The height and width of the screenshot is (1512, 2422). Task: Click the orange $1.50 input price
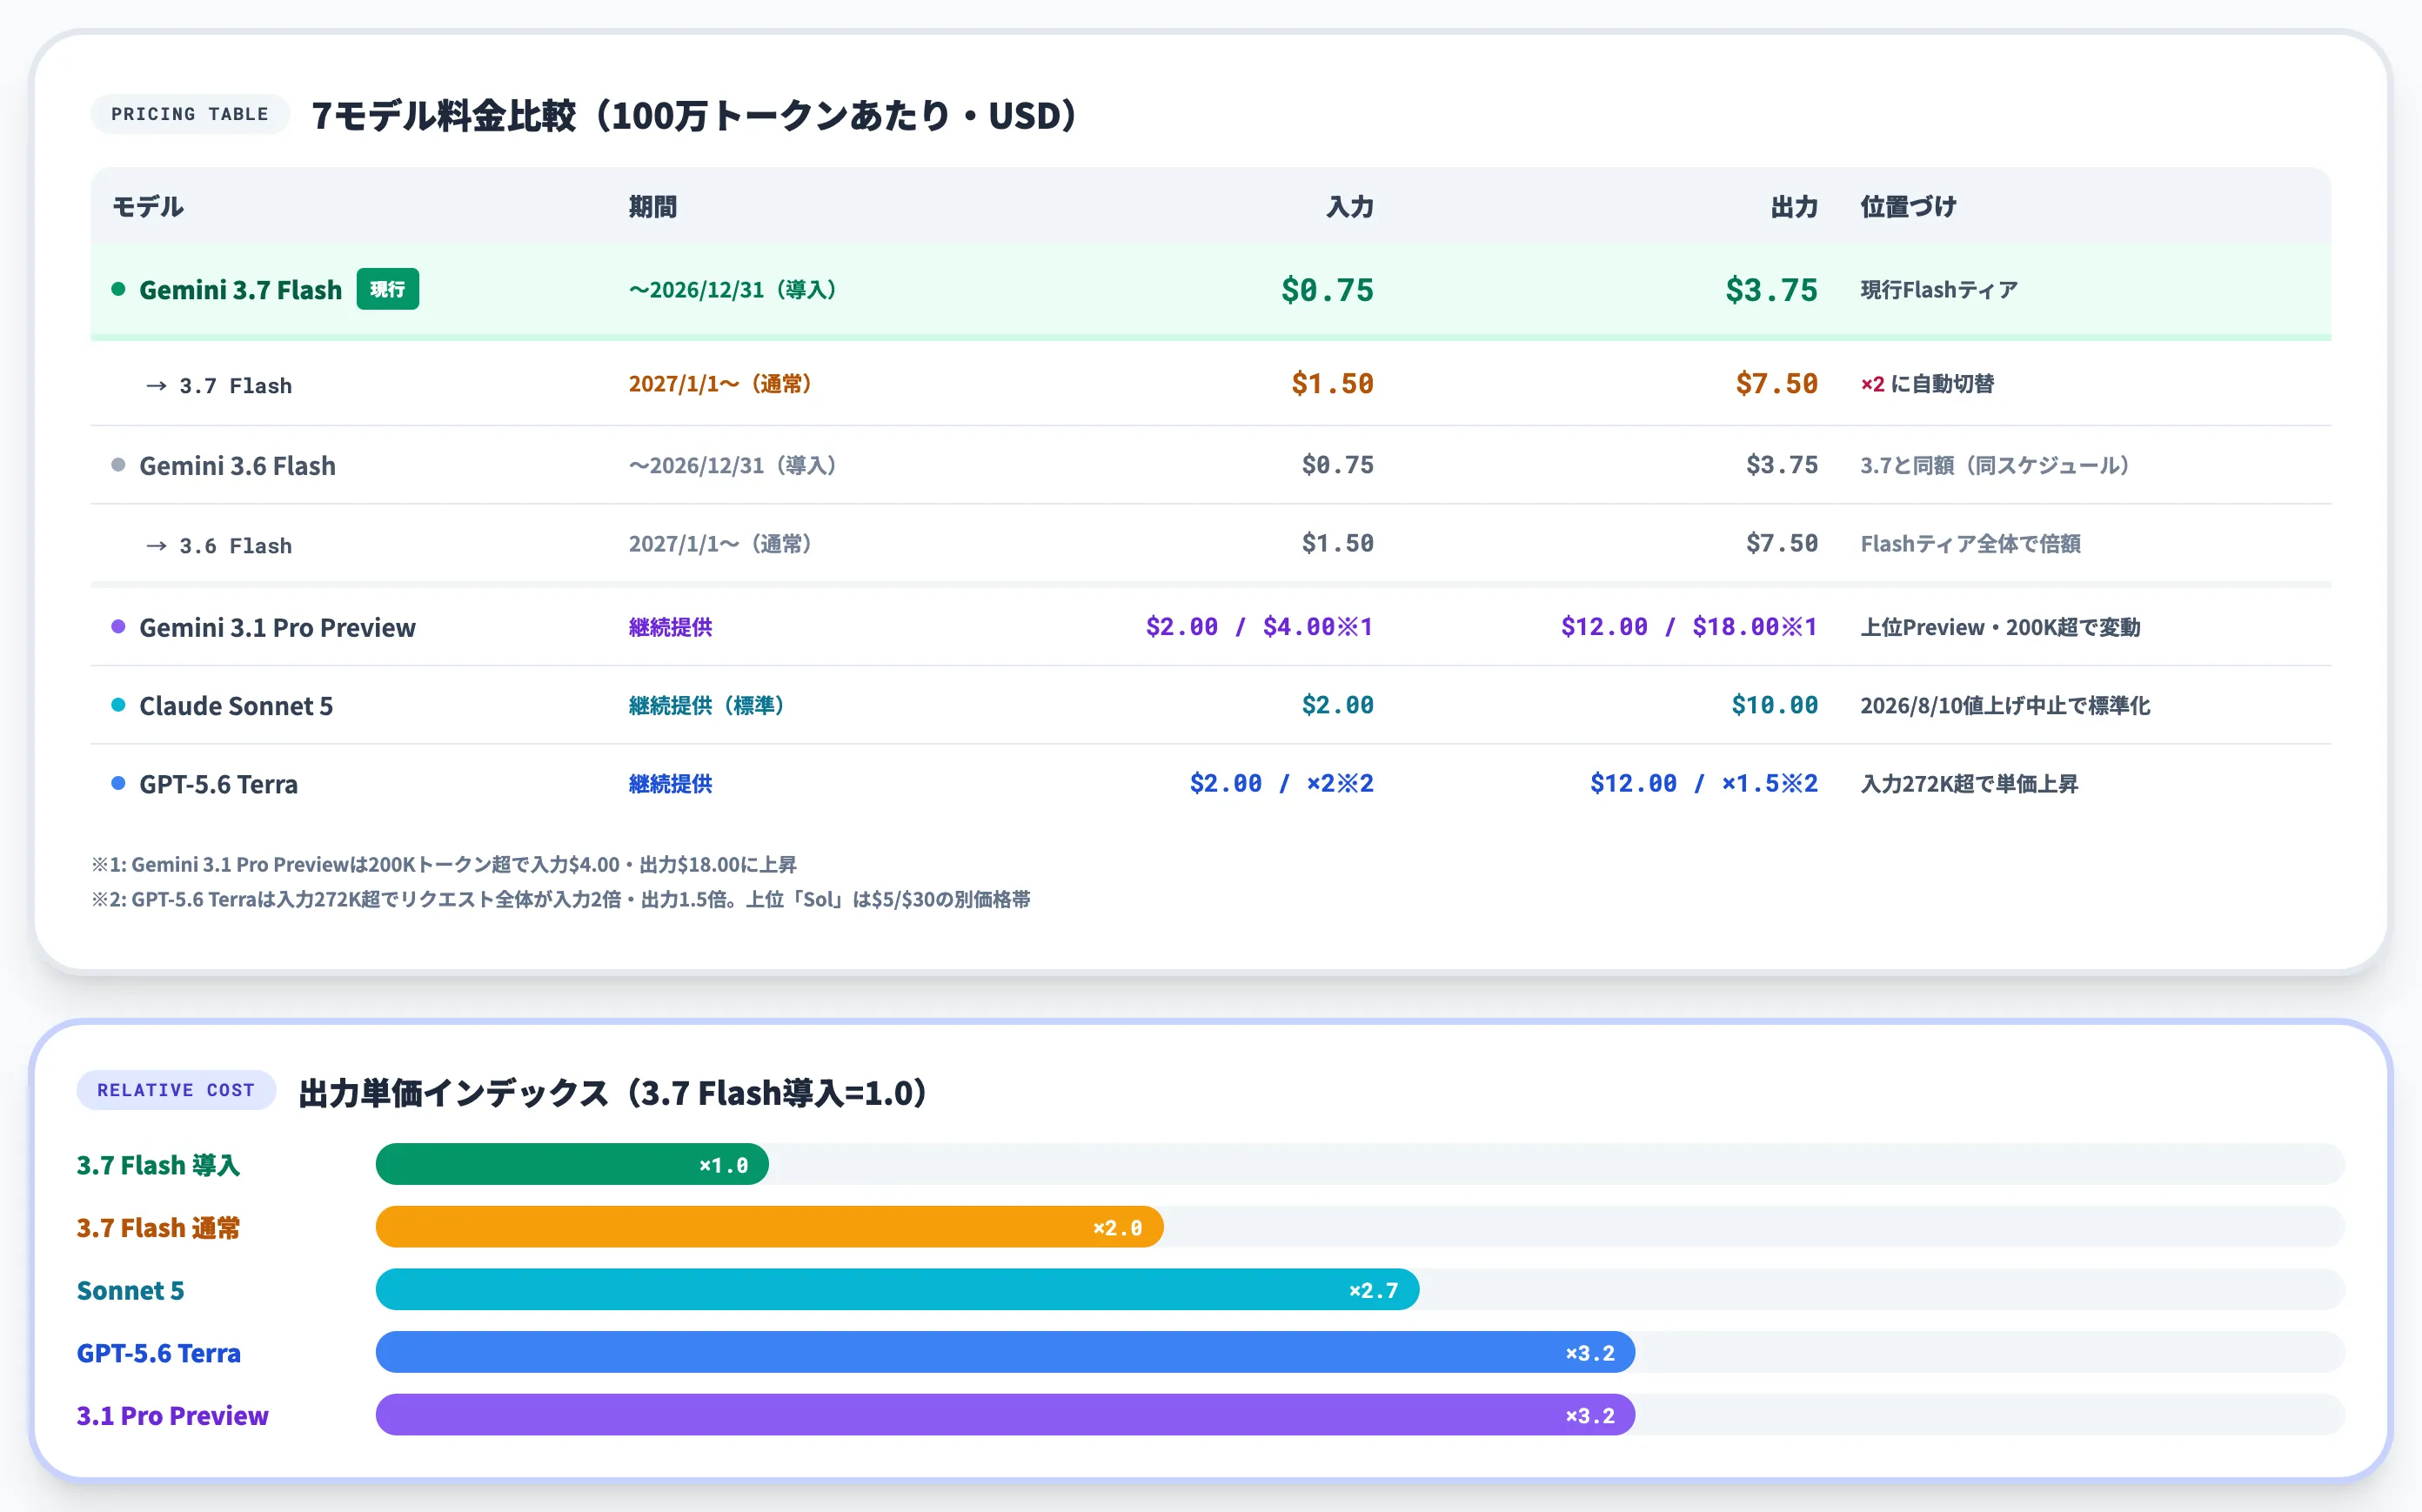point(1332,384)
